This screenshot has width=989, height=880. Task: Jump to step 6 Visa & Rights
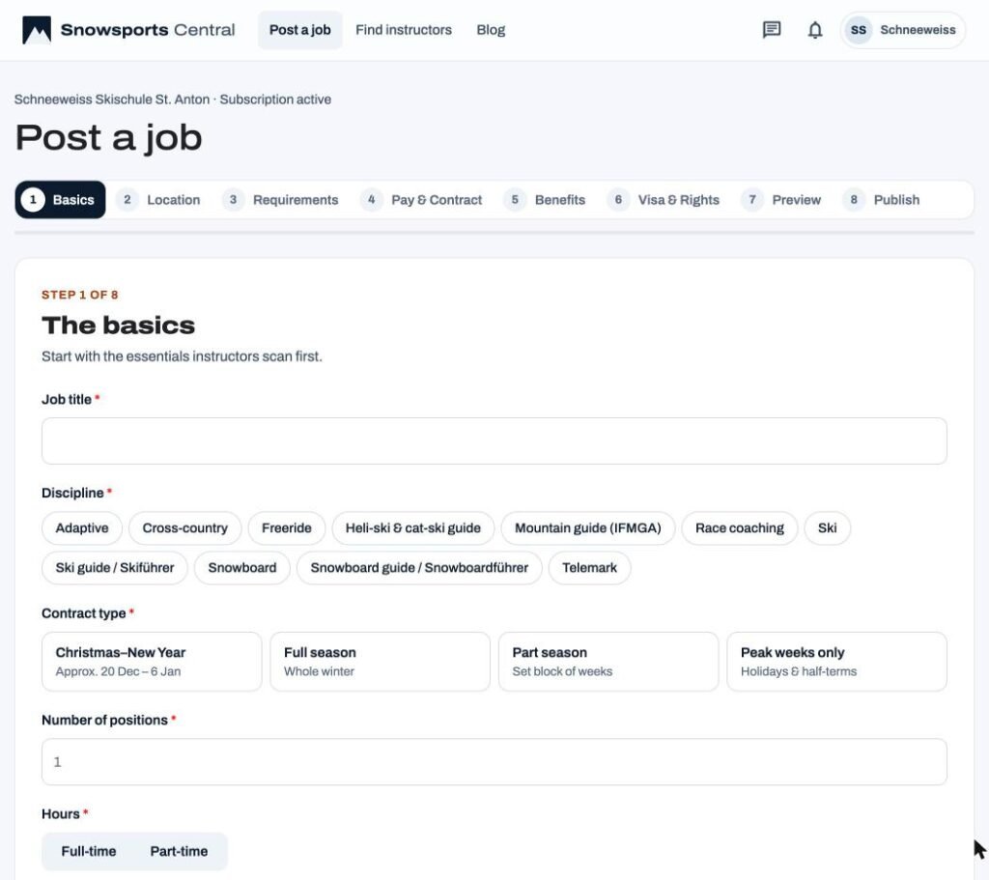(663, 199)
